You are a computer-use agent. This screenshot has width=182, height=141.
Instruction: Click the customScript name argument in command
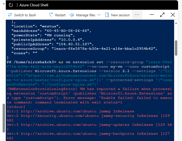point(155,67)
